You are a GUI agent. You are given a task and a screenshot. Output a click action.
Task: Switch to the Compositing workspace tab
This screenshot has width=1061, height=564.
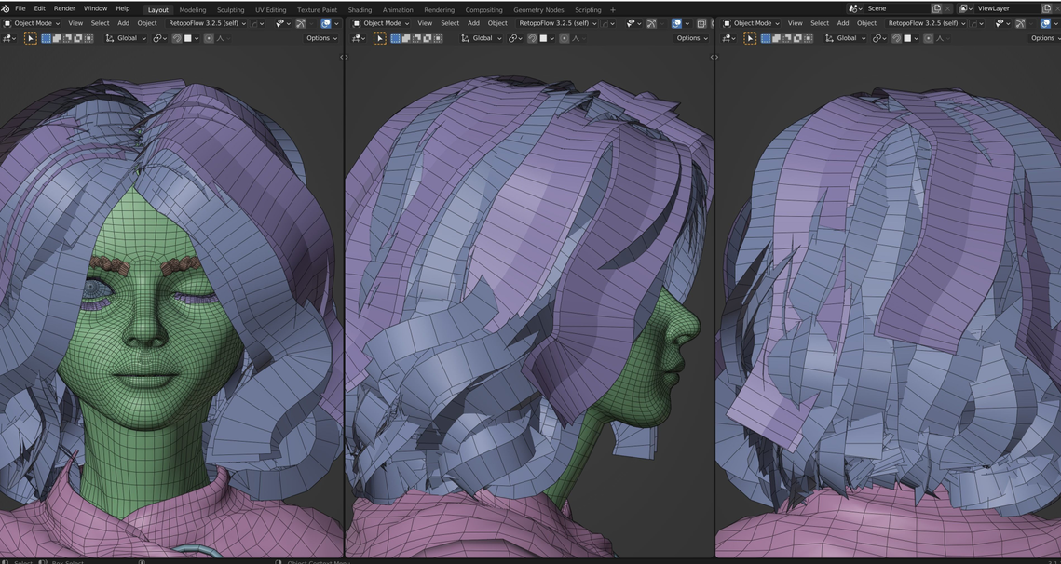tap(484, 10)
